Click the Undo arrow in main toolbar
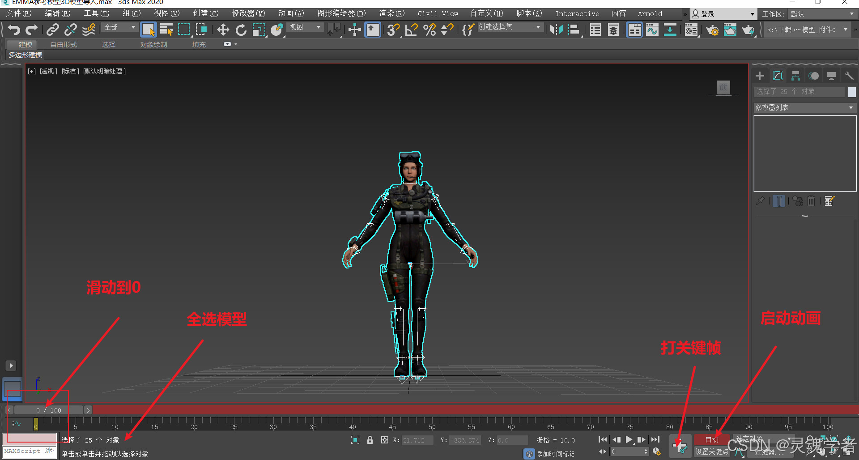The height and width of the screenshot is (460, 859). coord(14,30)
